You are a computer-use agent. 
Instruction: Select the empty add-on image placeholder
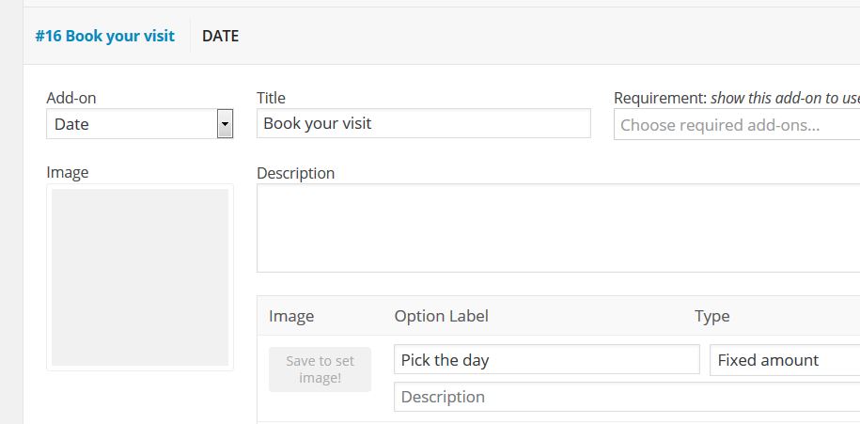click(x=140, y=276)
